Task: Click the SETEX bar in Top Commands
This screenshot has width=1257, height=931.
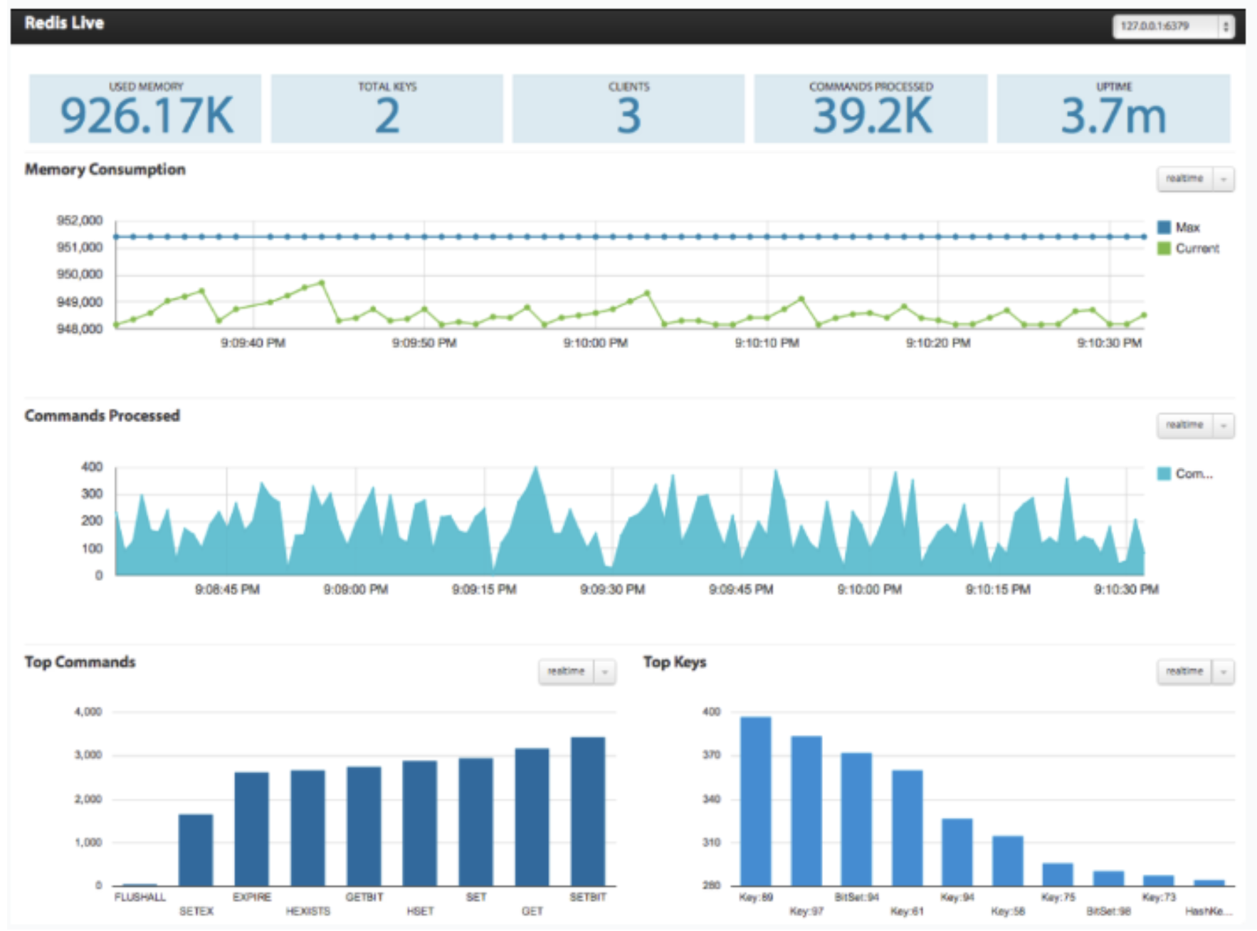Action: 196,850
